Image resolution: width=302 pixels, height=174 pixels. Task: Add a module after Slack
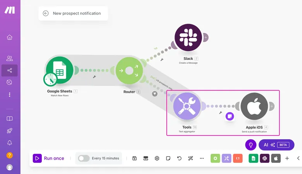206,37
